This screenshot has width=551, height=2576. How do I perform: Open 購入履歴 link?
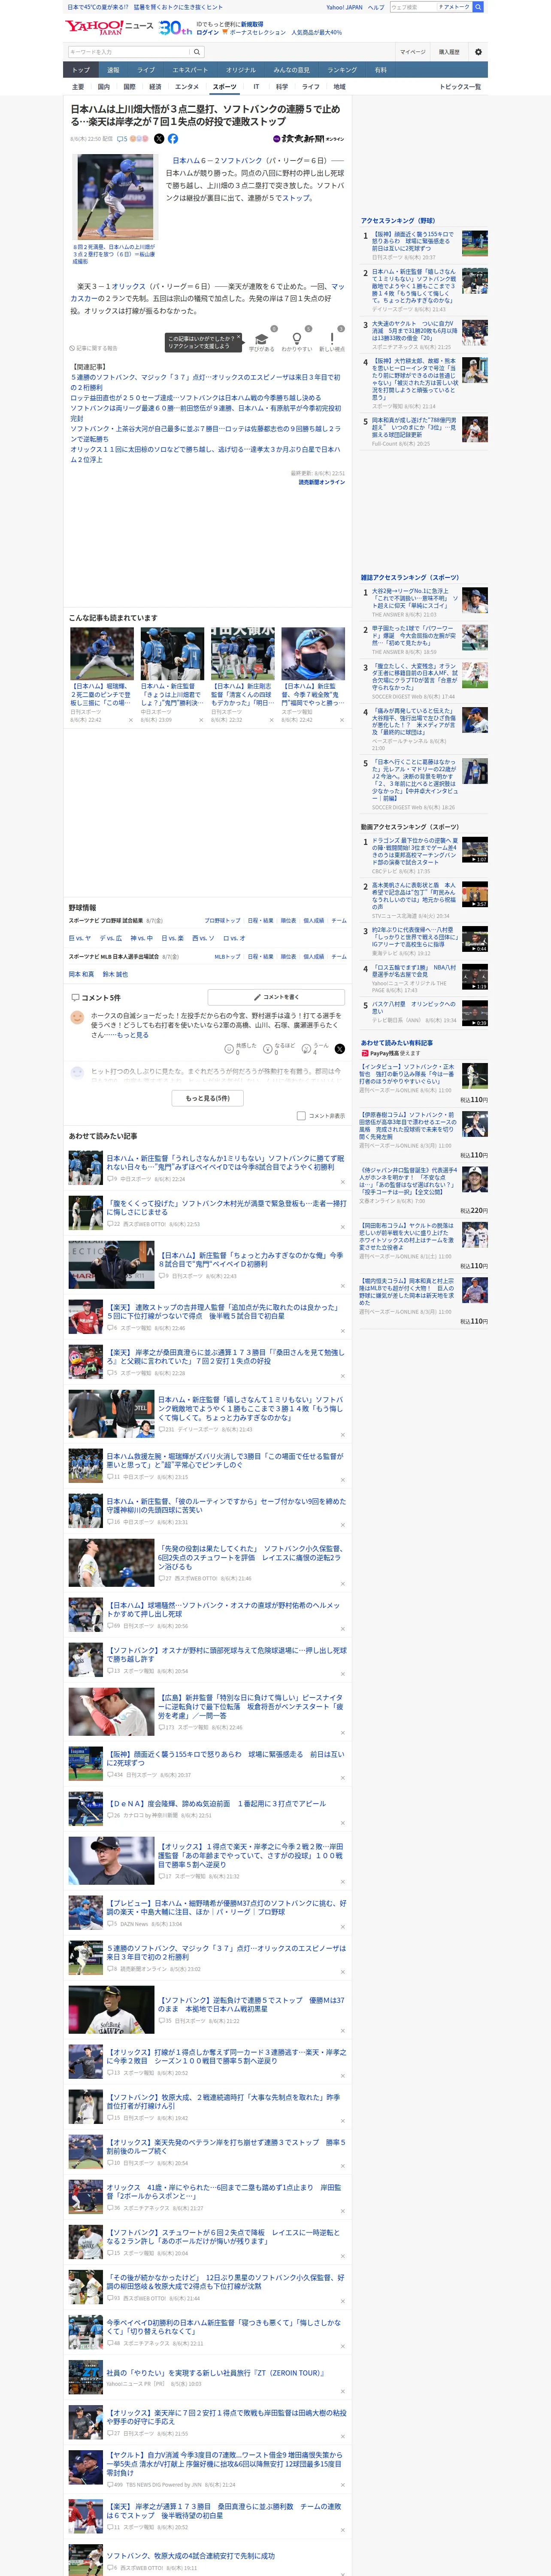[x=449, y=52]
